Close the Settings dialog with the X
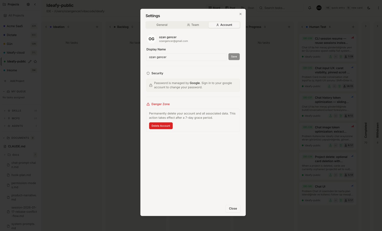The width and height of the screenshot is (382, 231). [241, 14]
